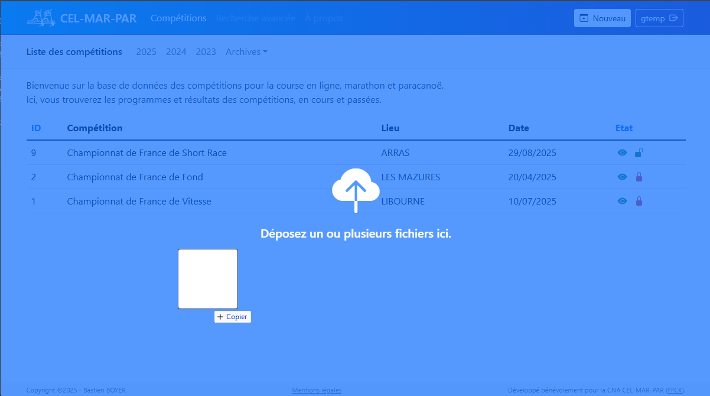
Task: Select the 2024 year filter
Action: [176, 52]
